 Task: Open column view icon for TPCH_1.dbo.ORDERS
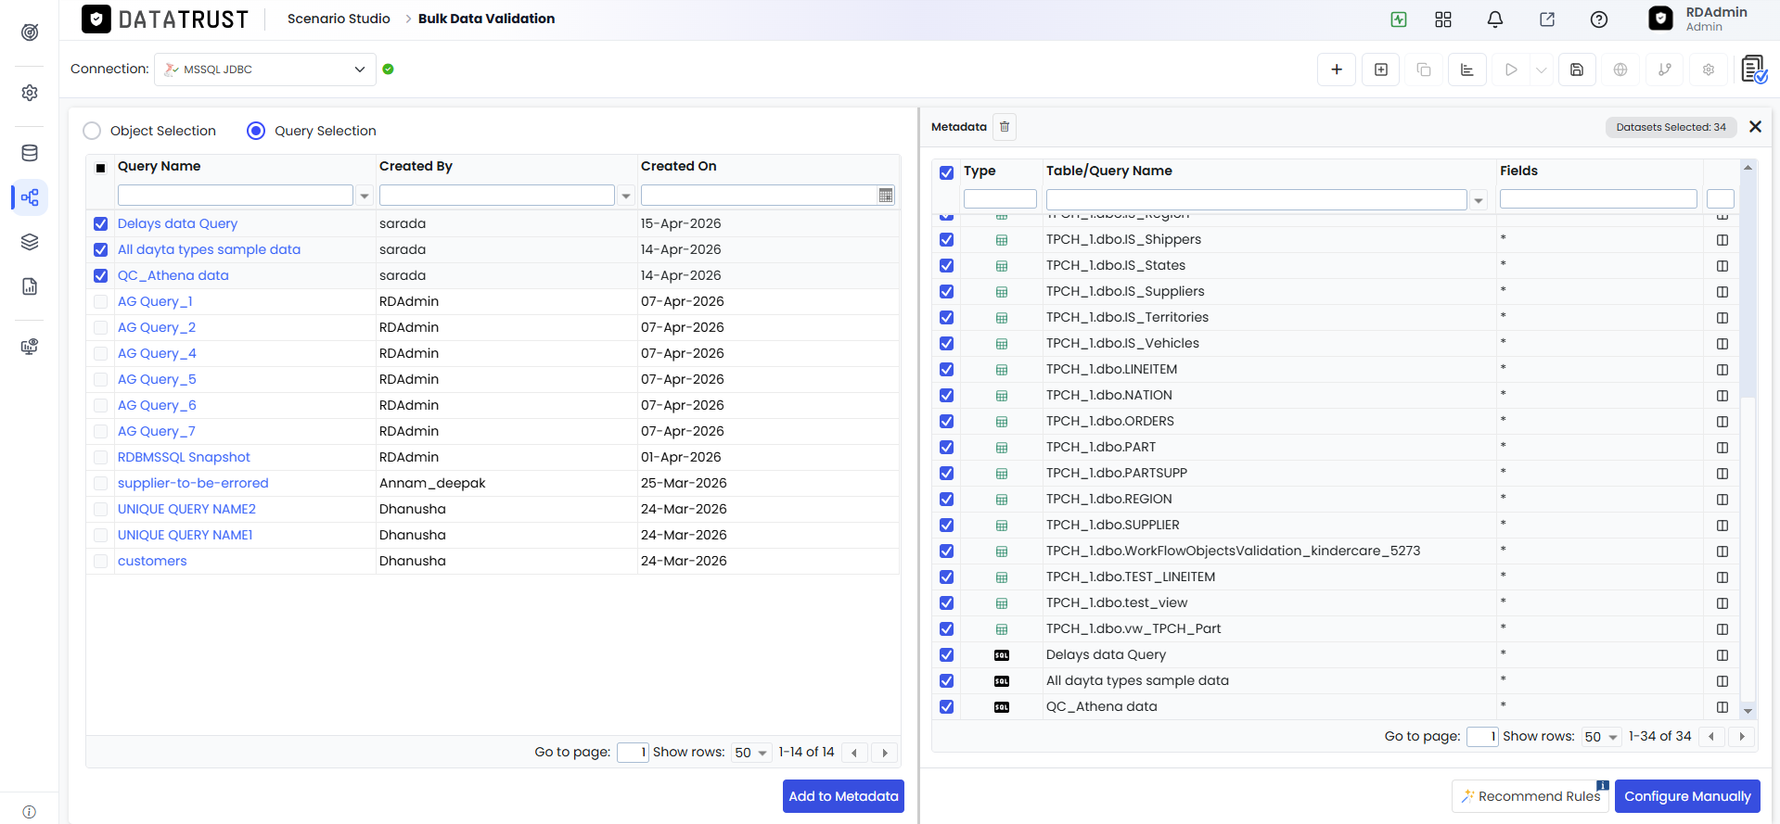click(1722, 422)
